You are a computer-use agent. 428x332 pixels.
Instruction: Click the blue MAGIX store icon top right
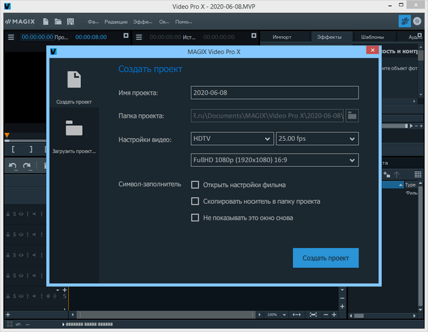point(405,21)
